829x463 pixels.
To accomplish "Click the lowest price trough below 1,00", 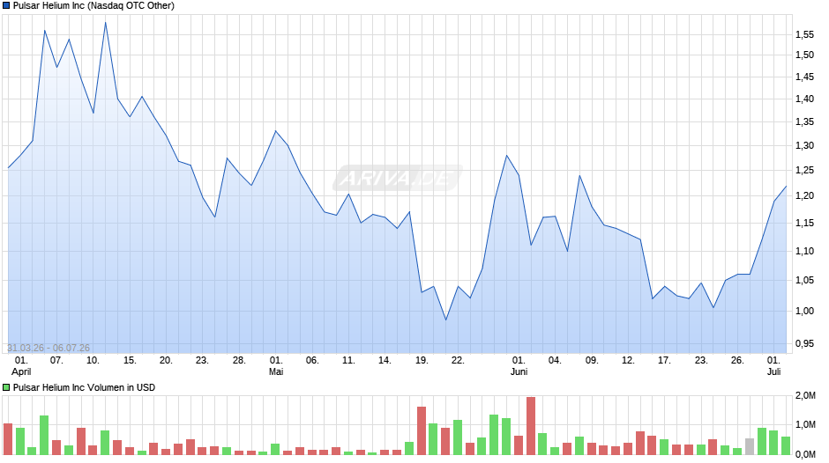I will click(x=445, y=320).
